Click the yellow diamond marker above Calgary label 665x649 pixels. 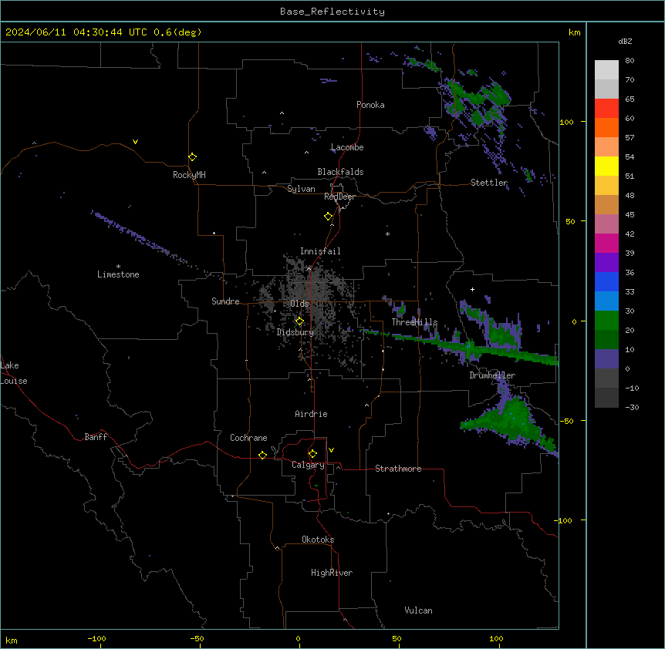click(x=312, y=454)
